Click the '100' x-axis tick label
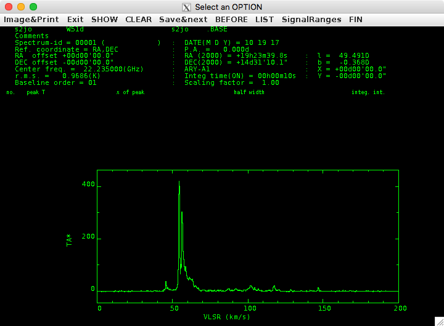 point(250,308)
